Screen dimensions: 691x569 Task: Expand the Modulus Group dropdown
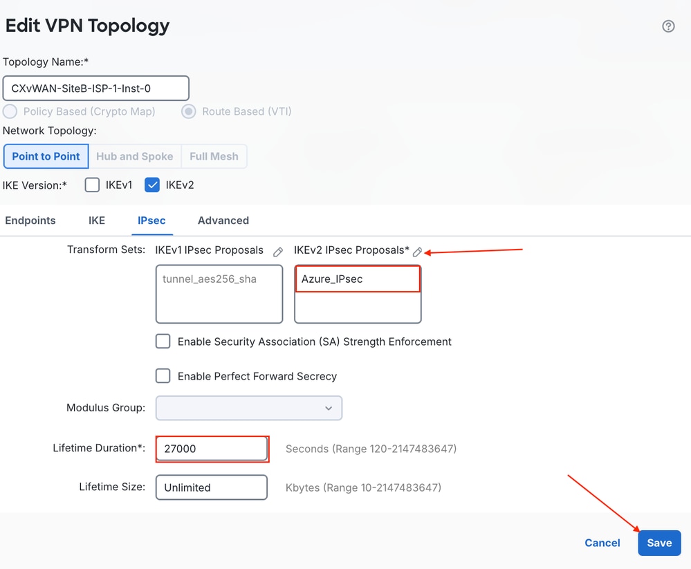pos(249,408)
